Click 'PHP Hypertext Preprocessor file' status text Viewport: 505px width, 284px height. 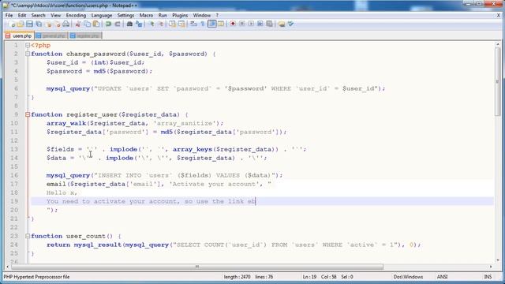pos(36,277)
